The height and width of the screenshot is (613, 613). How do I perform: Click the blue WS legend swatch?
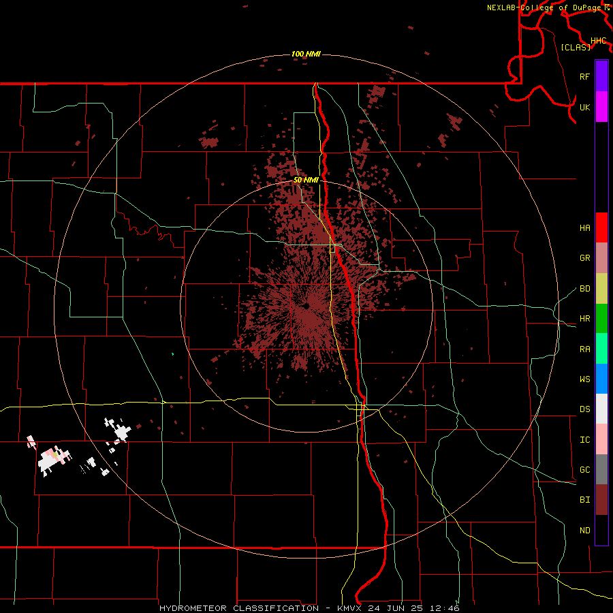pyautogui.click(x=601, y=379)
